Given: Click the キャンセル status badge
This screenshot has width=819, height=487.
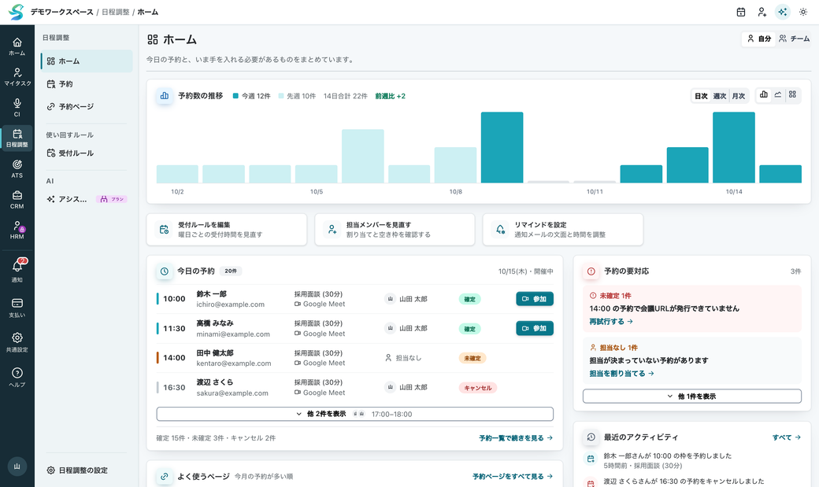Looking at the screenshot, I should [x=478, y=388].
